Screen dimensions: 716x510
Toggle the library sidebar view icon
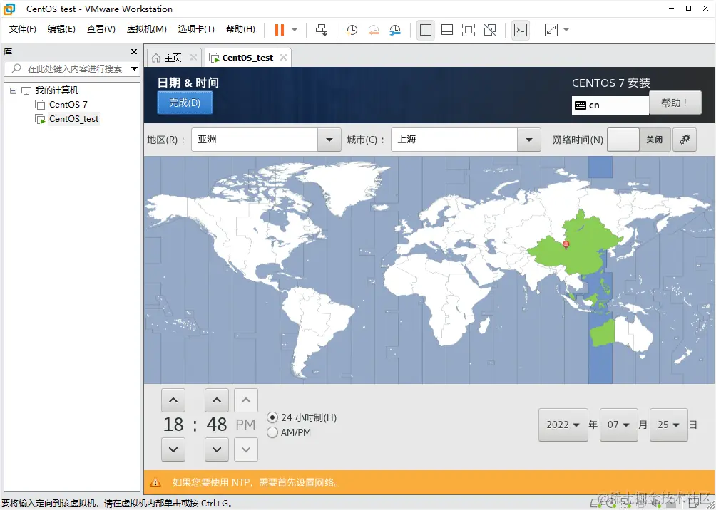[x=426, y=30]
